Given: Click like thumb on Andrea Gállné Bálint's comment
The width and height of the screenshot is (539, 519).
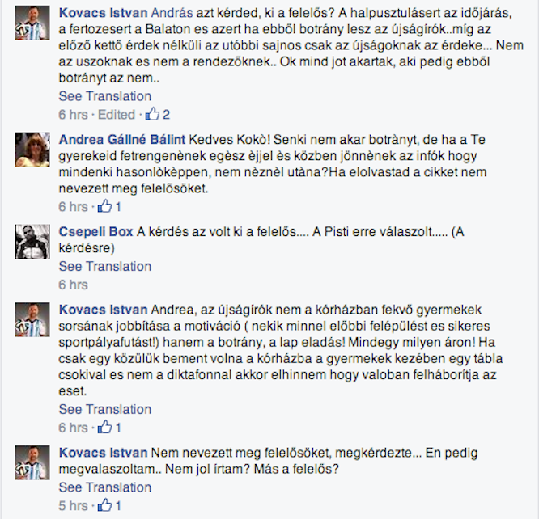Looking at the screenshot, I should (x=104, y=206).
